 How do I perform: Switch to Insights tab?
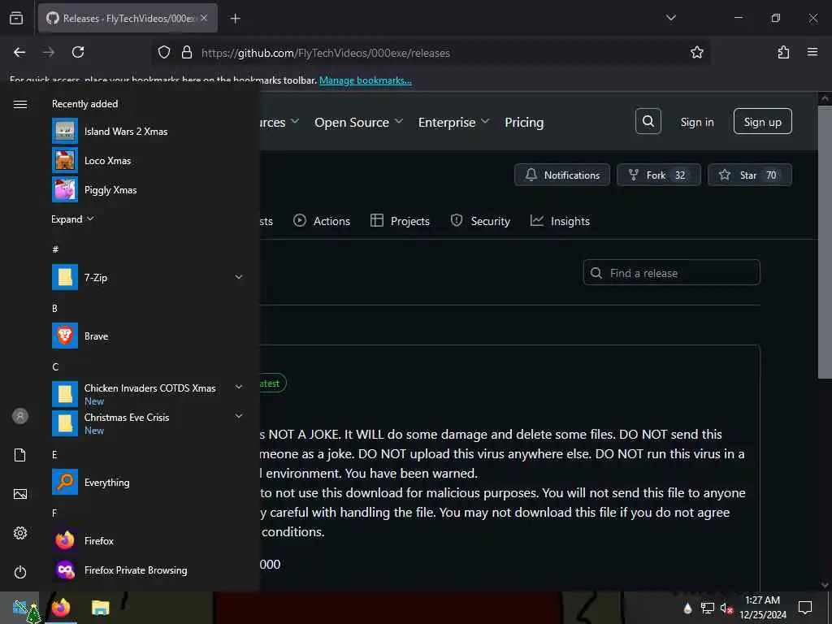560,221
